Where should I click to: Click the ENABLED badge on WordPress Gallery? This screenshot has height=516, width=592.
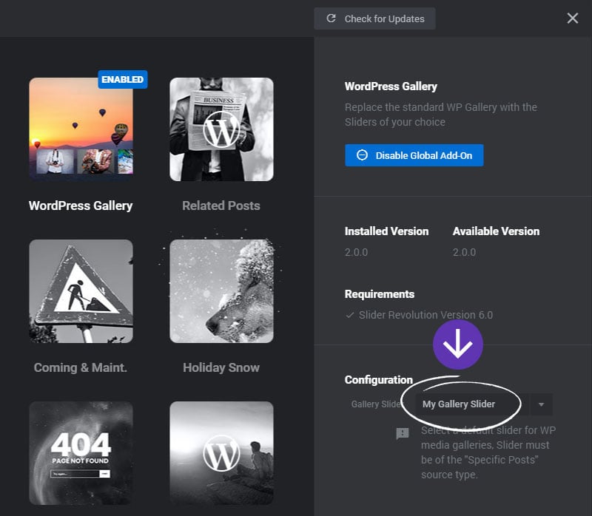click(x=123, y=80)
